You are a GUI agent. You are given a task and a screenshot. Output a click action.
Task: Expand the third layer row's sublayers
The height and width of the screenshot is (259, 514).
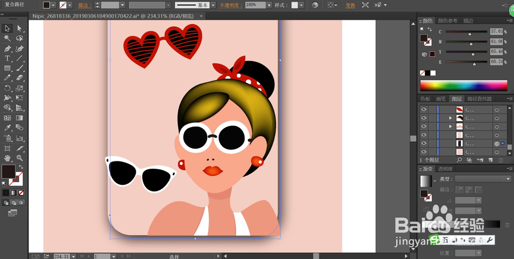(x=450, y=126)
